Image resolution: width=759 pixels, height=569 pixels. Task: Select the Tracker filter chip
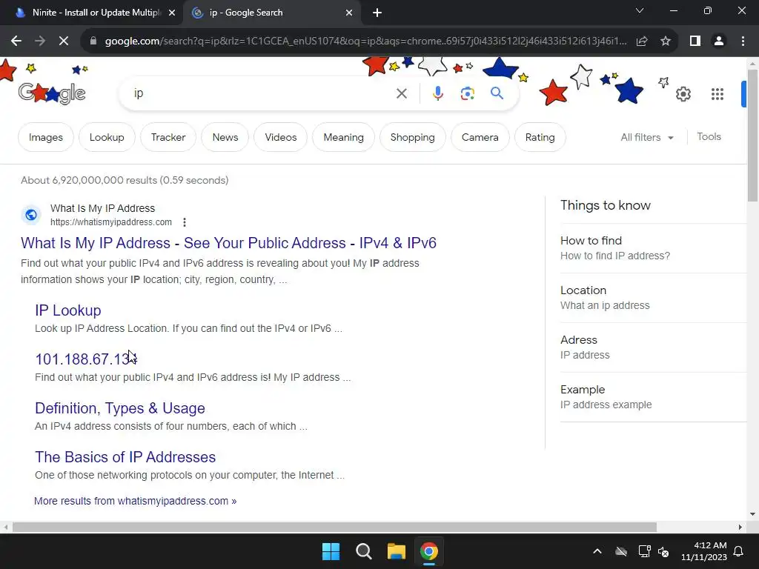168,137
